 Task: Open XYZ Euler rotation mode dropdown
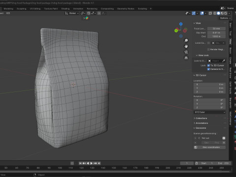coord(209,112)
